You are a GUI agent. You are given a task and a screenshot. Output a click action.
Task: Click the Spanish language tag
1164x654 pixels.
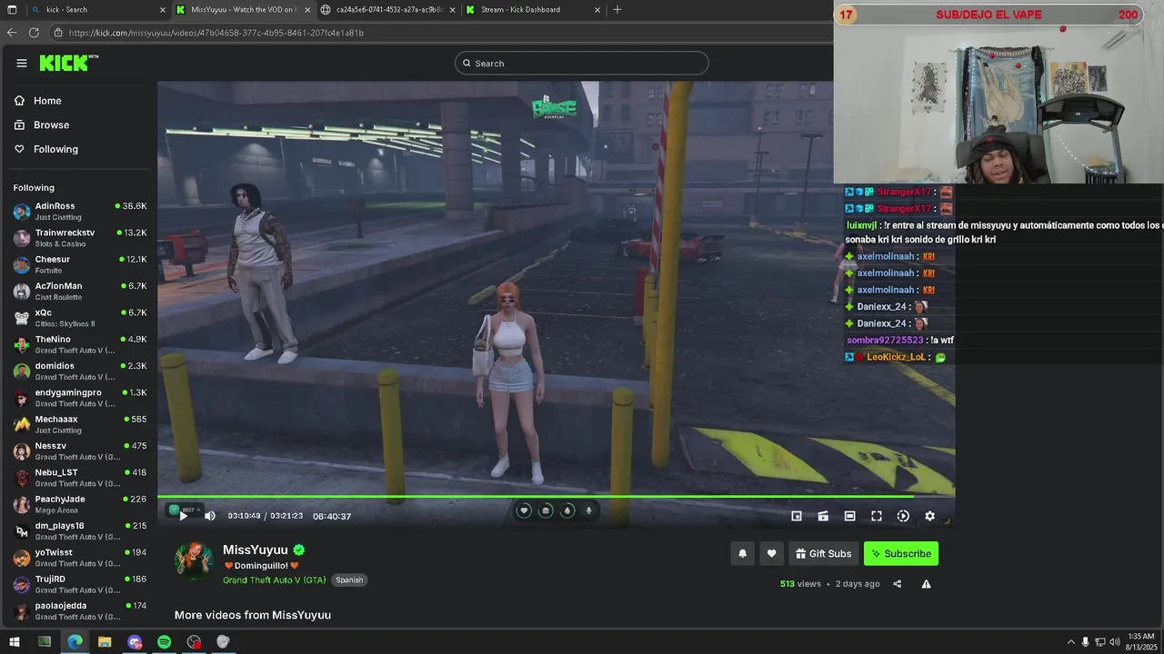(x=349, y=580)
